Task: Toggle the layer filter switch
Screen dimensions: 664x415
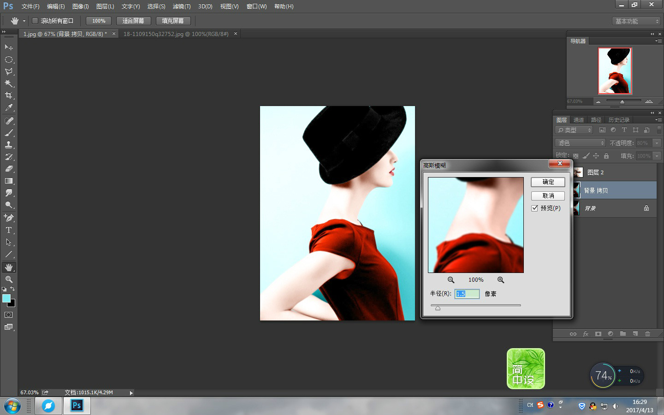Action: point(659,130)
